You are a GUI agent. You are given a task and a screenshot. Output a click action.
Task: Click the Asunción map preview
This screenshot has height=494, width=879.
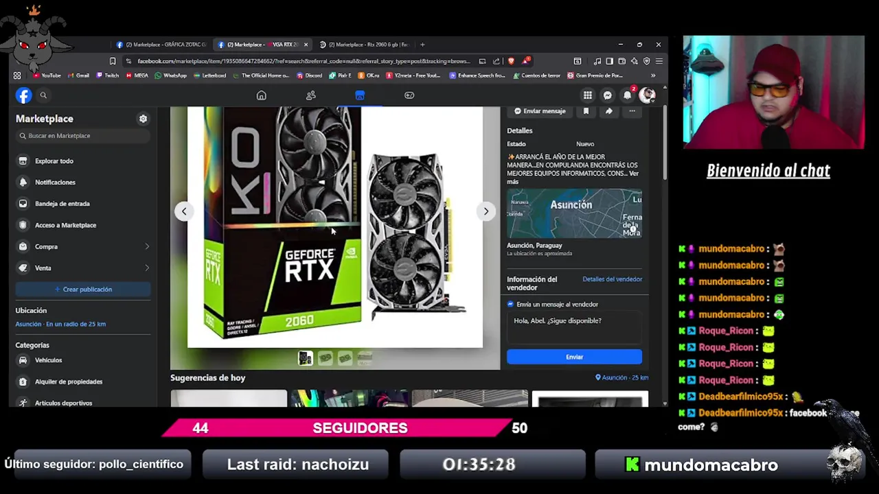point(574,213)
